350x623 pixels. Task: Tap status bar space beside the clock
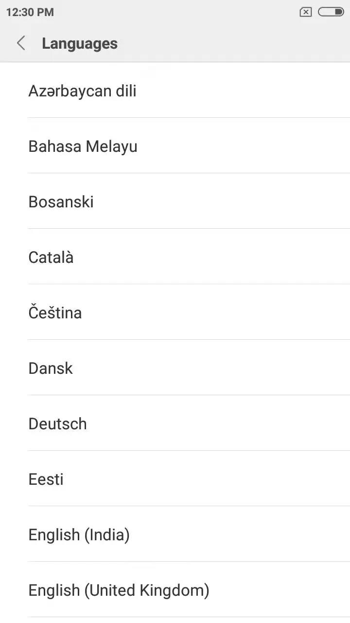[x=170, y=12]
